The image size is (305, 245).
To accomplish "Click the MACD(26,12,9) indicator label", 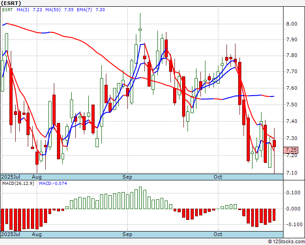I will [18, 184].
